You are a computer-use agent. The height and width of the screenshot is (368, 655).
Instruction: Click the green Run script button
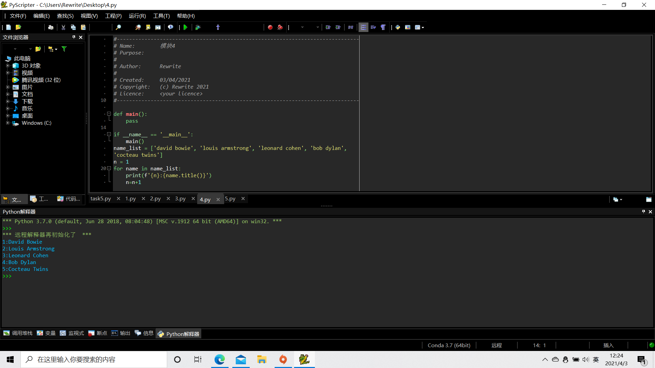tap(186, 27)
